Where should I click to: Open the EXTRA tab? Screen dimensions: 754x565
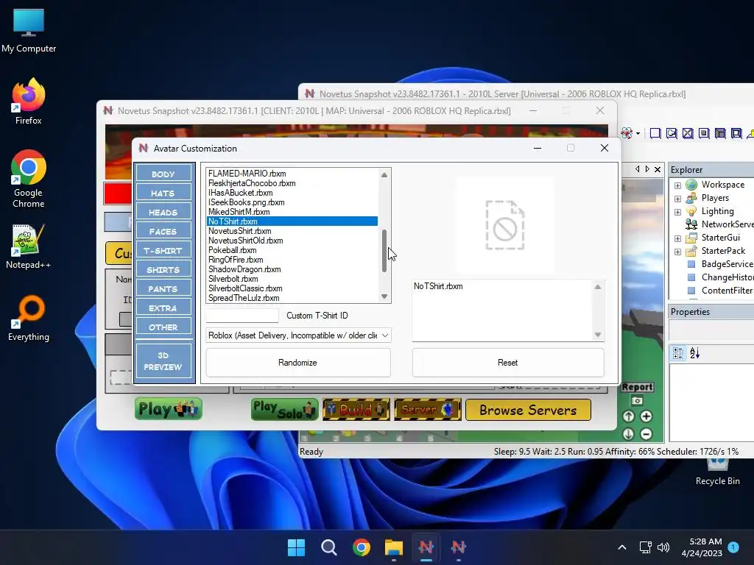[163, 308]
